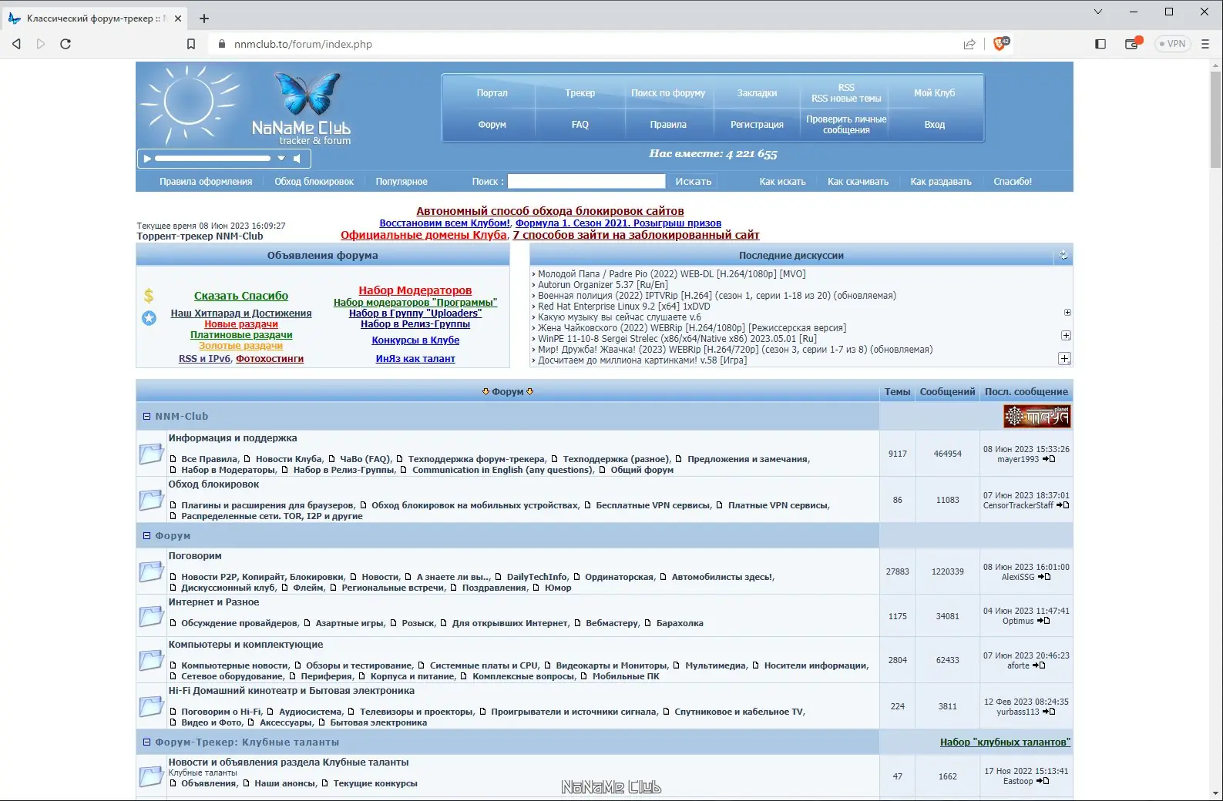Go to last post by AlexiSSG icon
The image size is (1223, 801).
[1044, 577]
